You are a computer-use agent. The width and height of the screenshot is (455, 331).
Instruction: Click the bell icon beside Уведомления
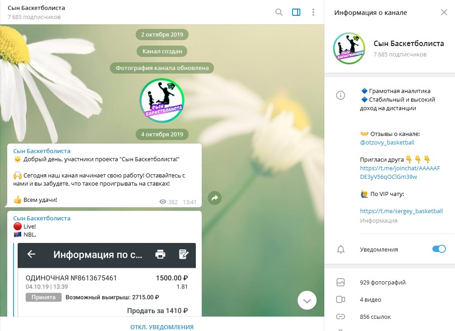point(341,249)
